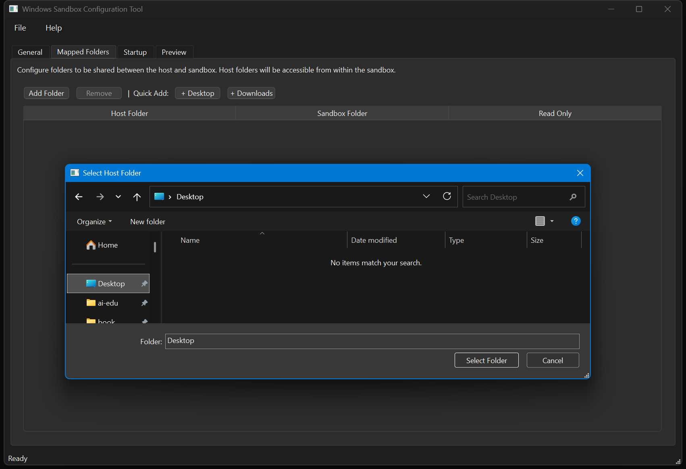
Task: Focus the Search Desktop field
Action: pyautogui.click(x=524, y=197)
